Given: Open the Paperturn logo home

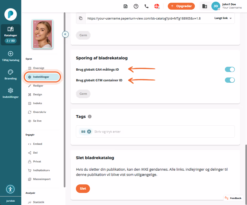Looking at the screenshot, I should coord(10,15).
